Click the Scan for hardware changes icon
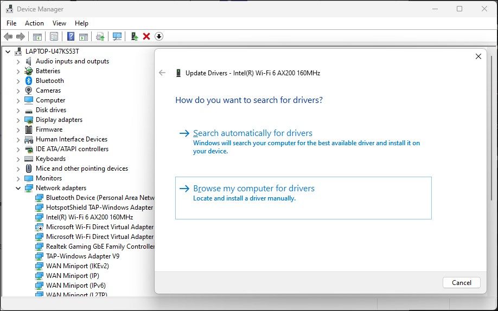498x311 pixels. point(117,36)
